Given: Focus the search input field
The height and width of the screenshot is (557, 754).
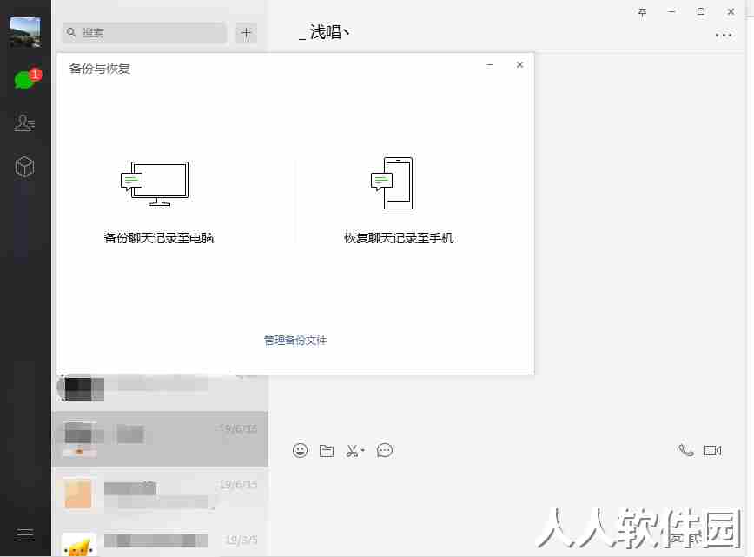Looking at the screenshot, I should coord(144,33).
